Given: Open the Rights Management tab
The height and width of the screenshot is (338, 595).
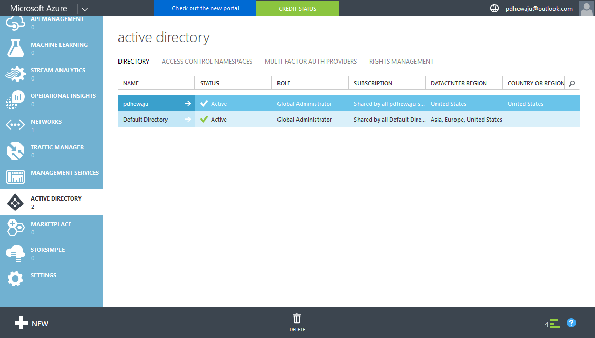Looking at the screenshot, I should [x=402, y=62].
